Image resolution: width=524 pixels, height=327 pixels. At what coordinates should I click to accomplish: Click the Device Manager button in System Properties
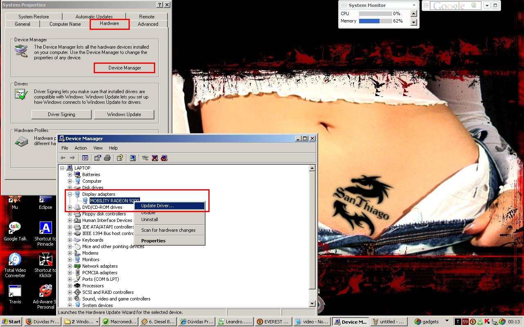point(124,68)
